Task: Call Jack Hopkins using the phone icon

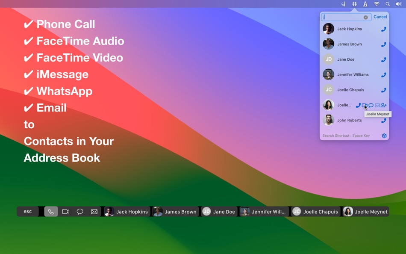Action: click(x=383, y=29)
